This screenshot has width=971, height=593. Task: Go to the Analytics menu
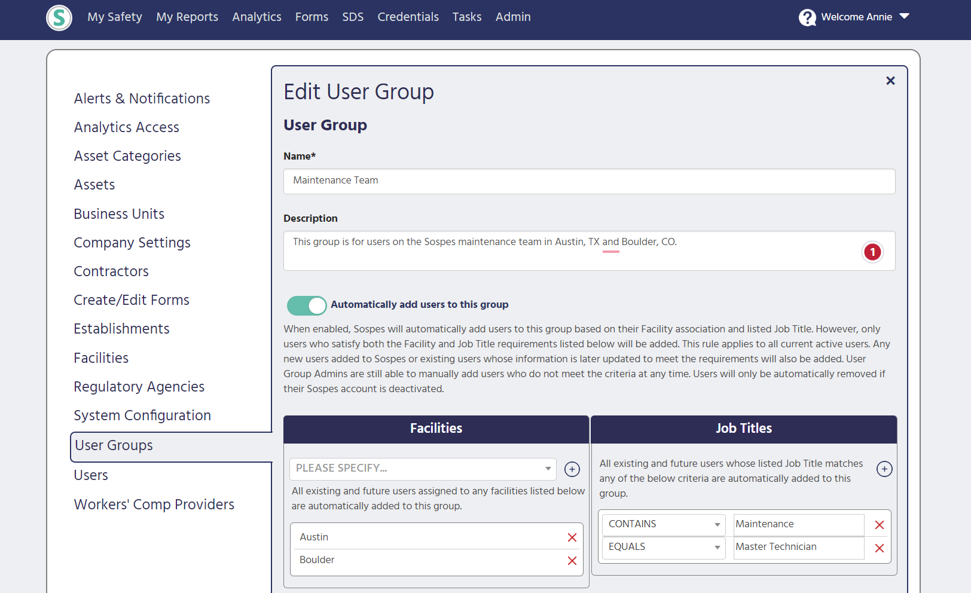257,17
